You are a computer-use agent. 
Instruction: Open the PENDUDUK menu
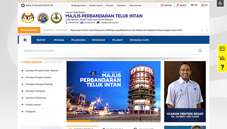click(x=99, y=40)
